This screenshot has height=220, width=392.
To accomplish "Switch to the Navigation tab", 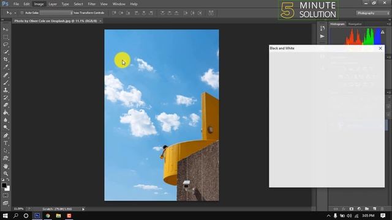I will point(355,24).
